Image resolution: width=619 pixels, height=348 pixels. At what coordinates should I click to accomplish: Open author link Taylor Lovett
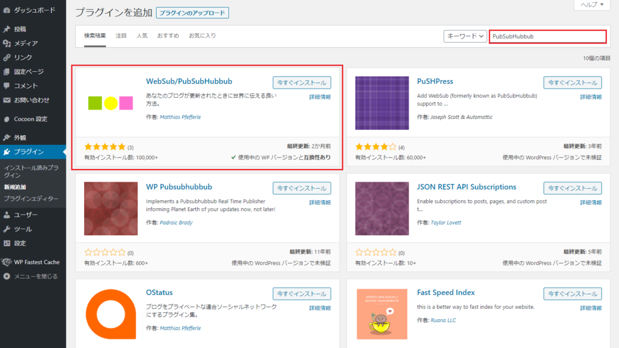point(446,223)
